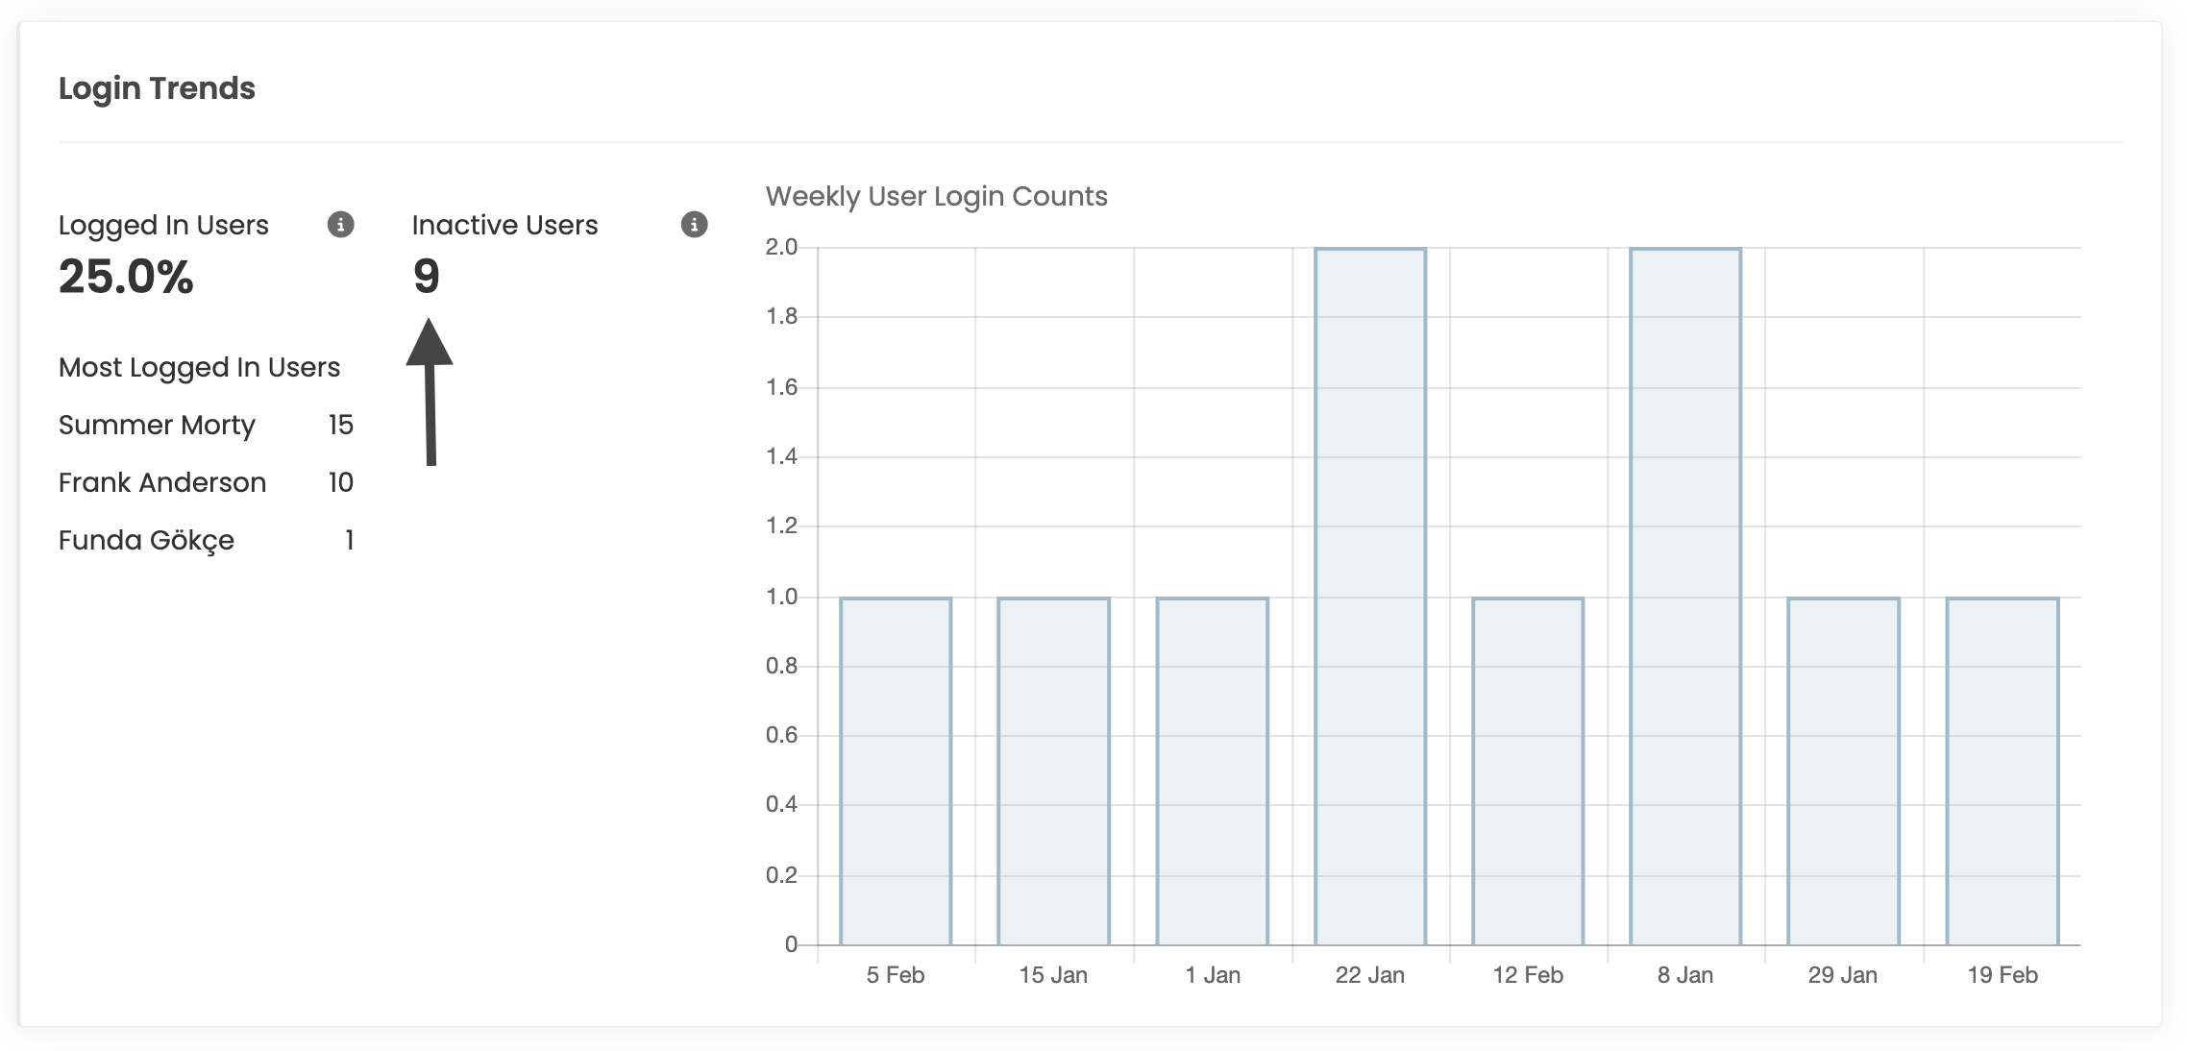Click the 29 Jan bar
This screenshot has width=2187, height=1051.
click(1843, 770)
